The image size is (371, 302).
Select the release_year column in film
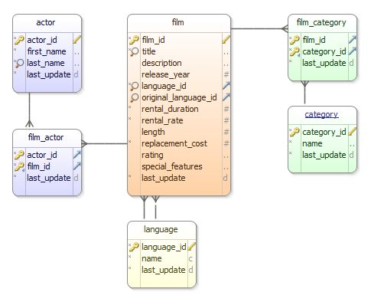click(165, 74)
